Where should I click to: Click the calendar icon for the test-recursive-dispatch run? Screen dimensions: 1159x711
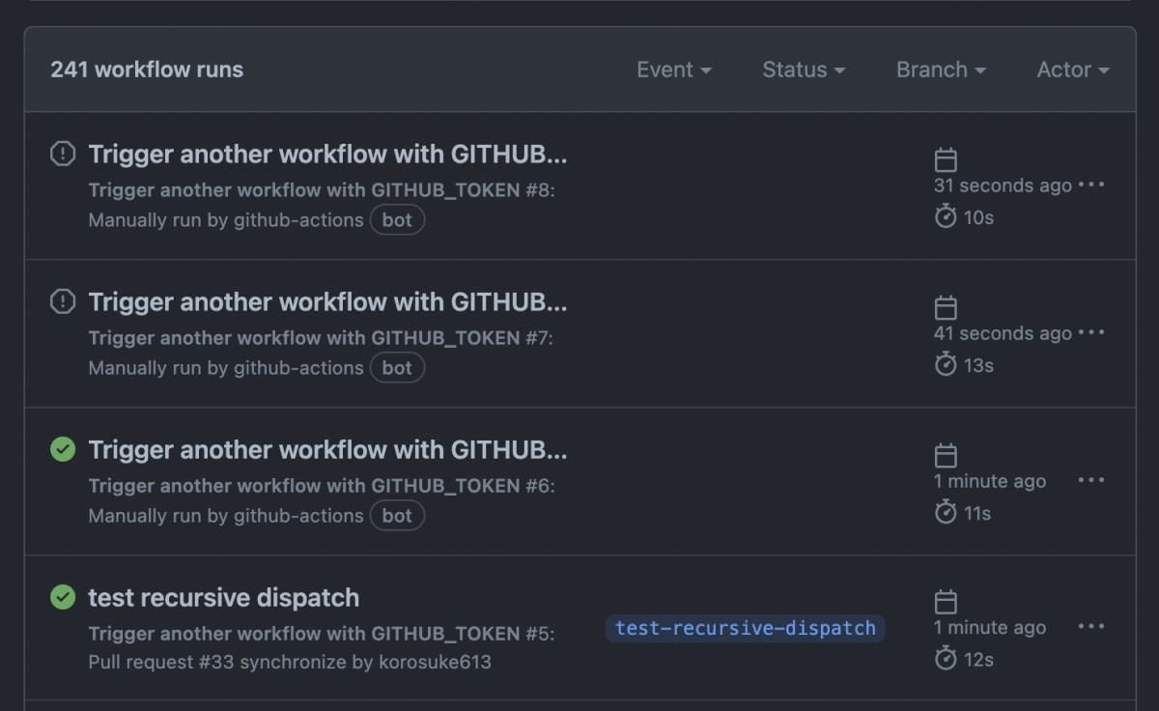click(946, 602)
